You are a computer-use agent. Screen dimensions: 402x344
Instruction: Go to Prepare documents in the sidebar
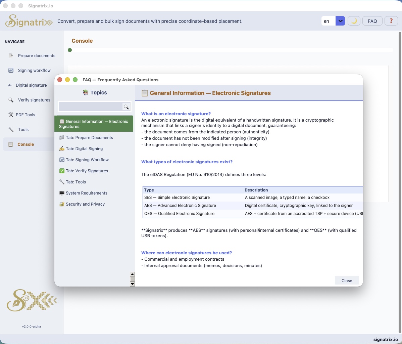37,56
